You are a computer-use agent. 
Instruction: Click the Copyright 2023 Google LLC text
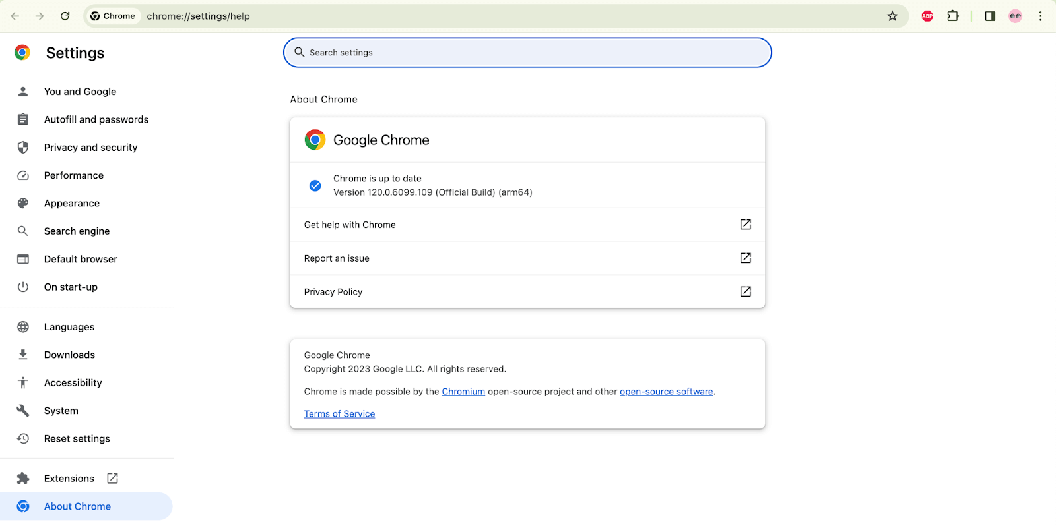pyautogui.click(x=405, y=369)
